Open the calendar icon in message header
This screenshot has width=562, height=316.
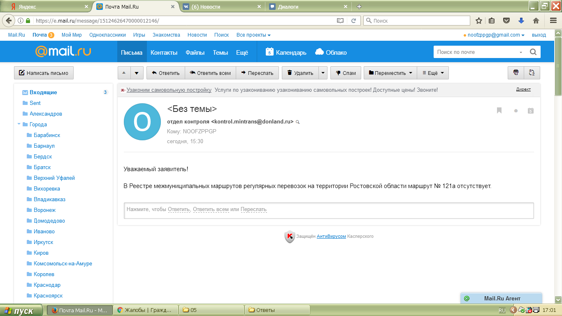[x=531, y=110]
